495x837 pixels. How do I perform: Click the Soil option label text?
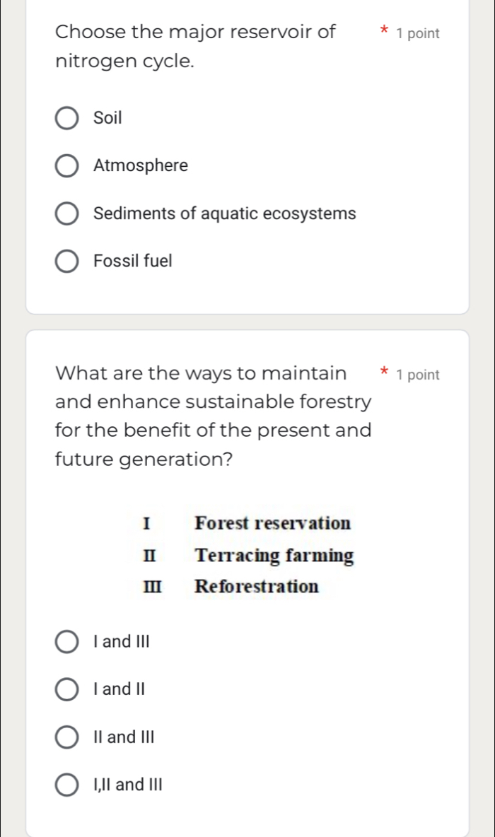[107, 117]
